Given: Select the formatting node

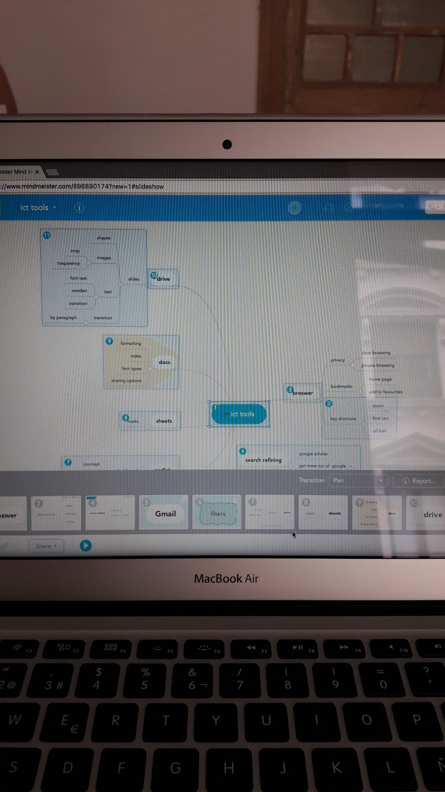Looking at the screenshot, I should coord(131,344).
